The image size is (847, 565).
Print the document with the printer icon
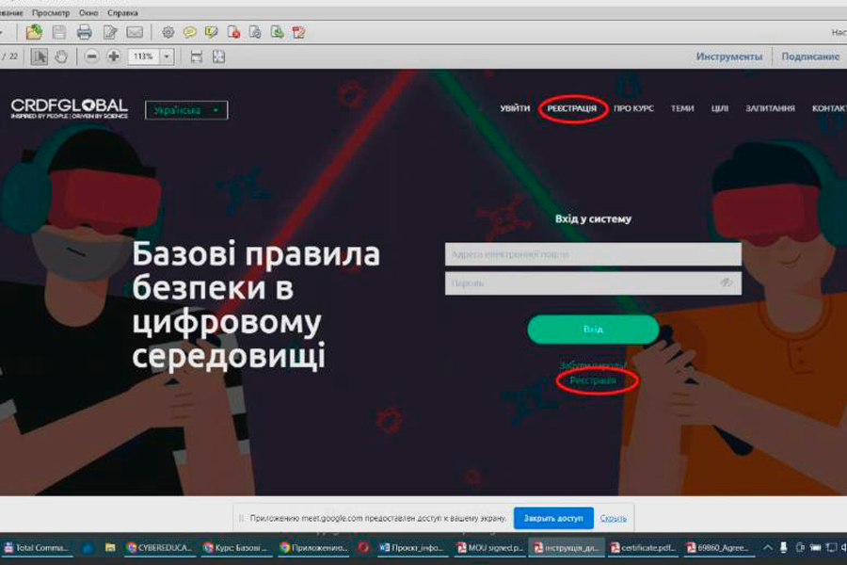[x=84, y=32]
